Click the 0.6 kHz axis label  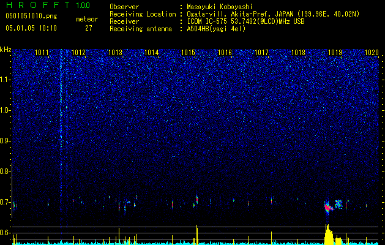[5, 233]
